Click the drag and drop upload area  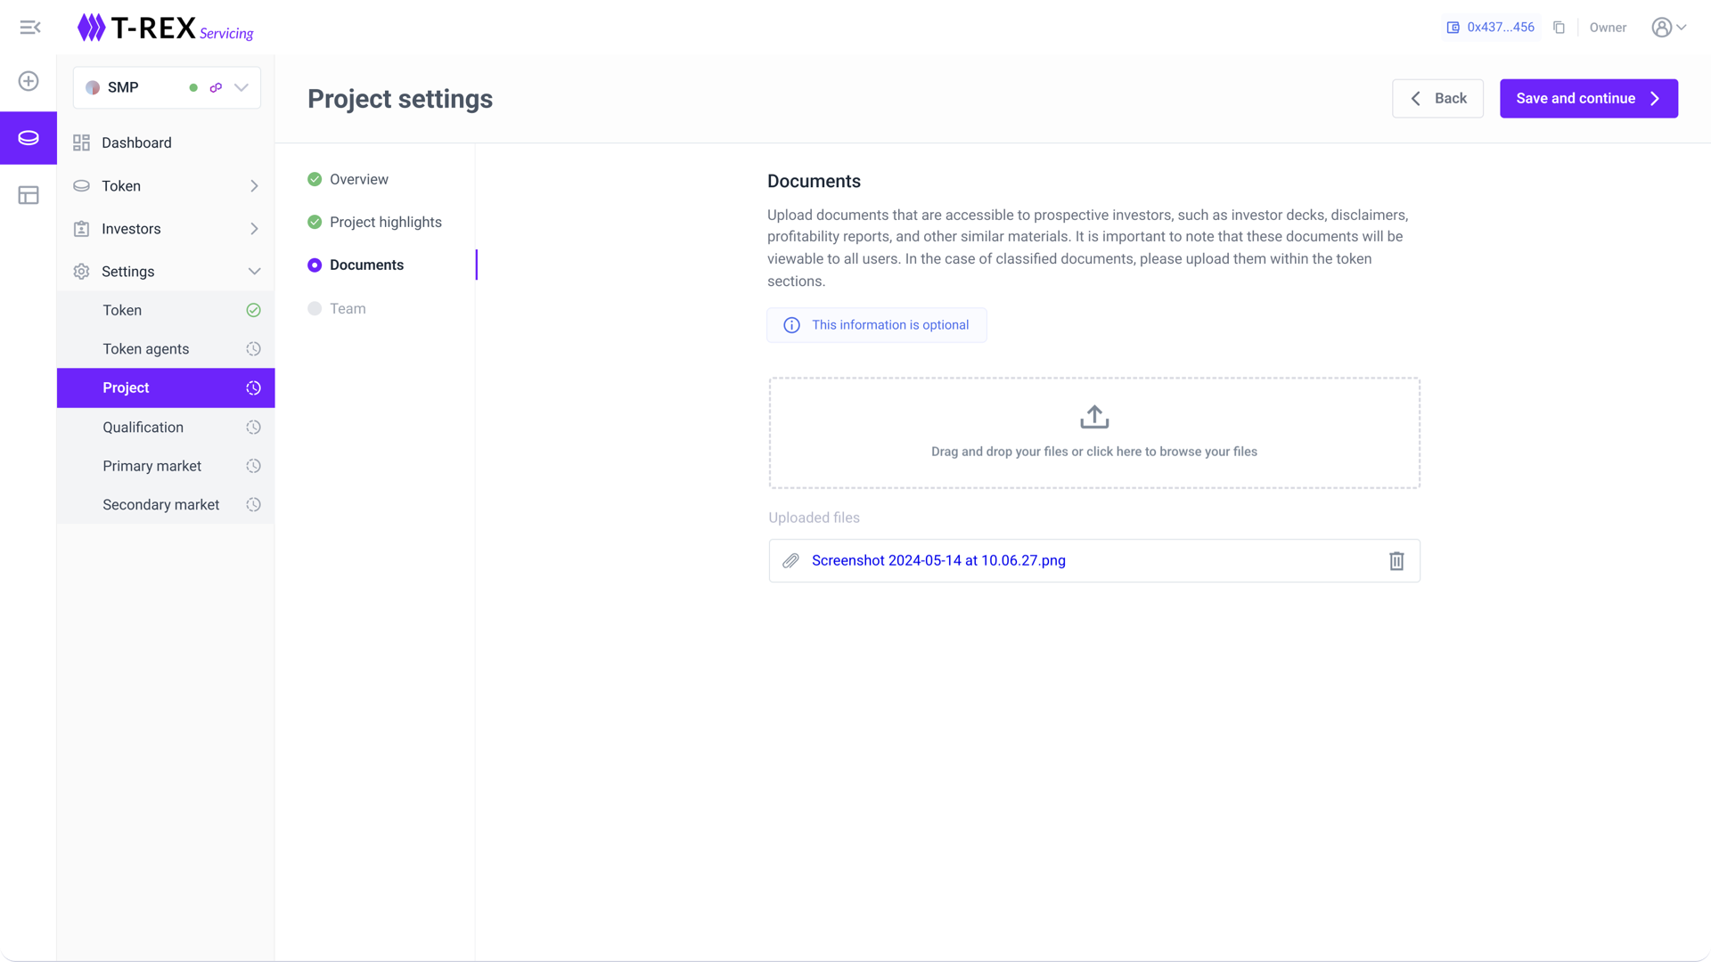click(x=1093, y=433)
